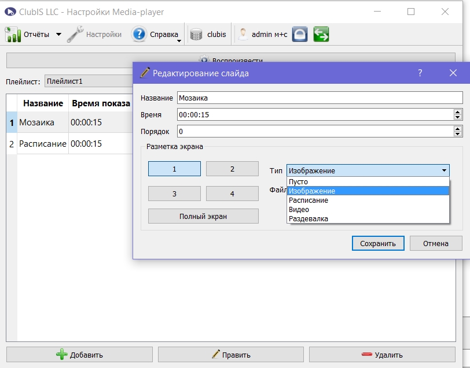Click the Время time field
470x368 pixels.
(x=315, y=114)
